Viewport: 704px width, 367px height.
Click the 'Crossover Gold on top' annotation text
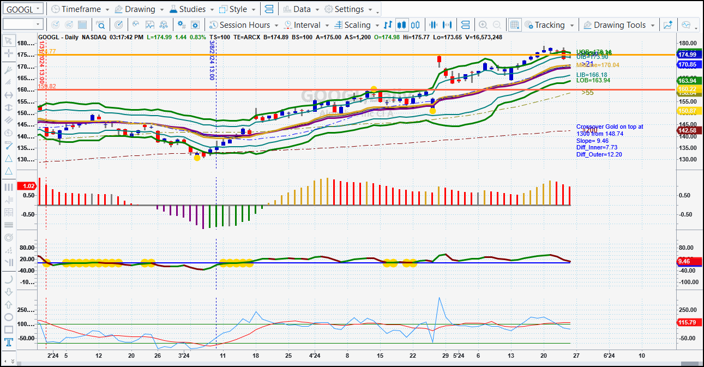[610, 127]
